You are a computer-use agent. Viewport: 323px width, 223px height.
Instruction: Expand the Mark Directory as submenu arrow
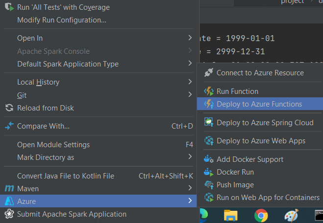(x=190, y=157)
